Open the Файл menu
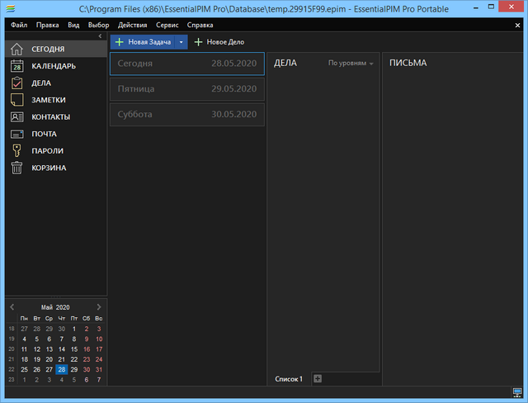 click(x=19, y=25)
